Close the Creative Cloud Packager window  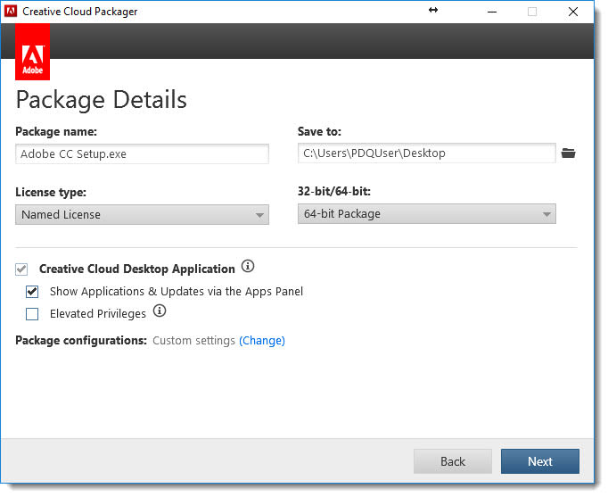point(572,12)
